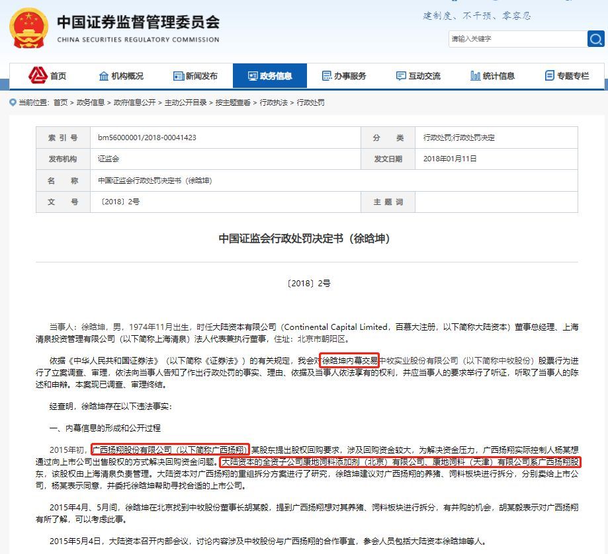Click the monitor icon for 政务信息

click(253, 76)
